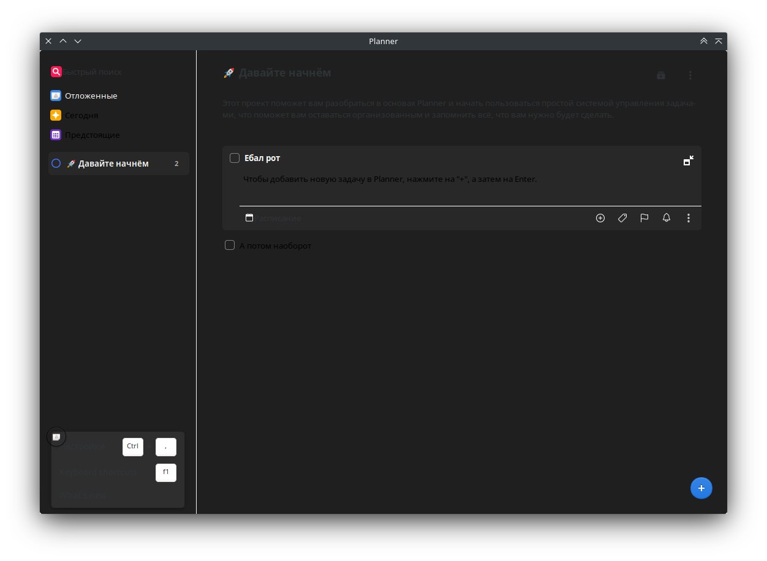The image size is (767, 561).
Task: Open the Сегодня view
Action: point(119,115)
